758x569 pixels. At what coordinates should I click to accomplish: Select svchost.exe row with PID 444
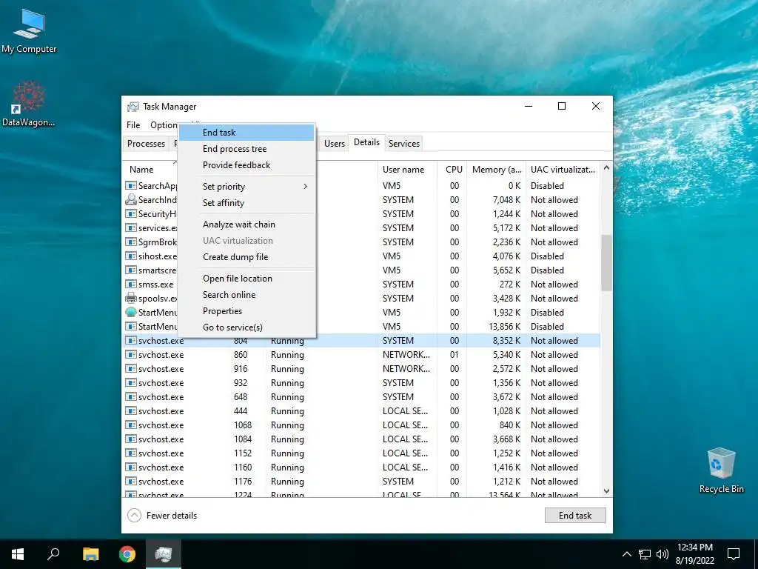tap(361, 410)
